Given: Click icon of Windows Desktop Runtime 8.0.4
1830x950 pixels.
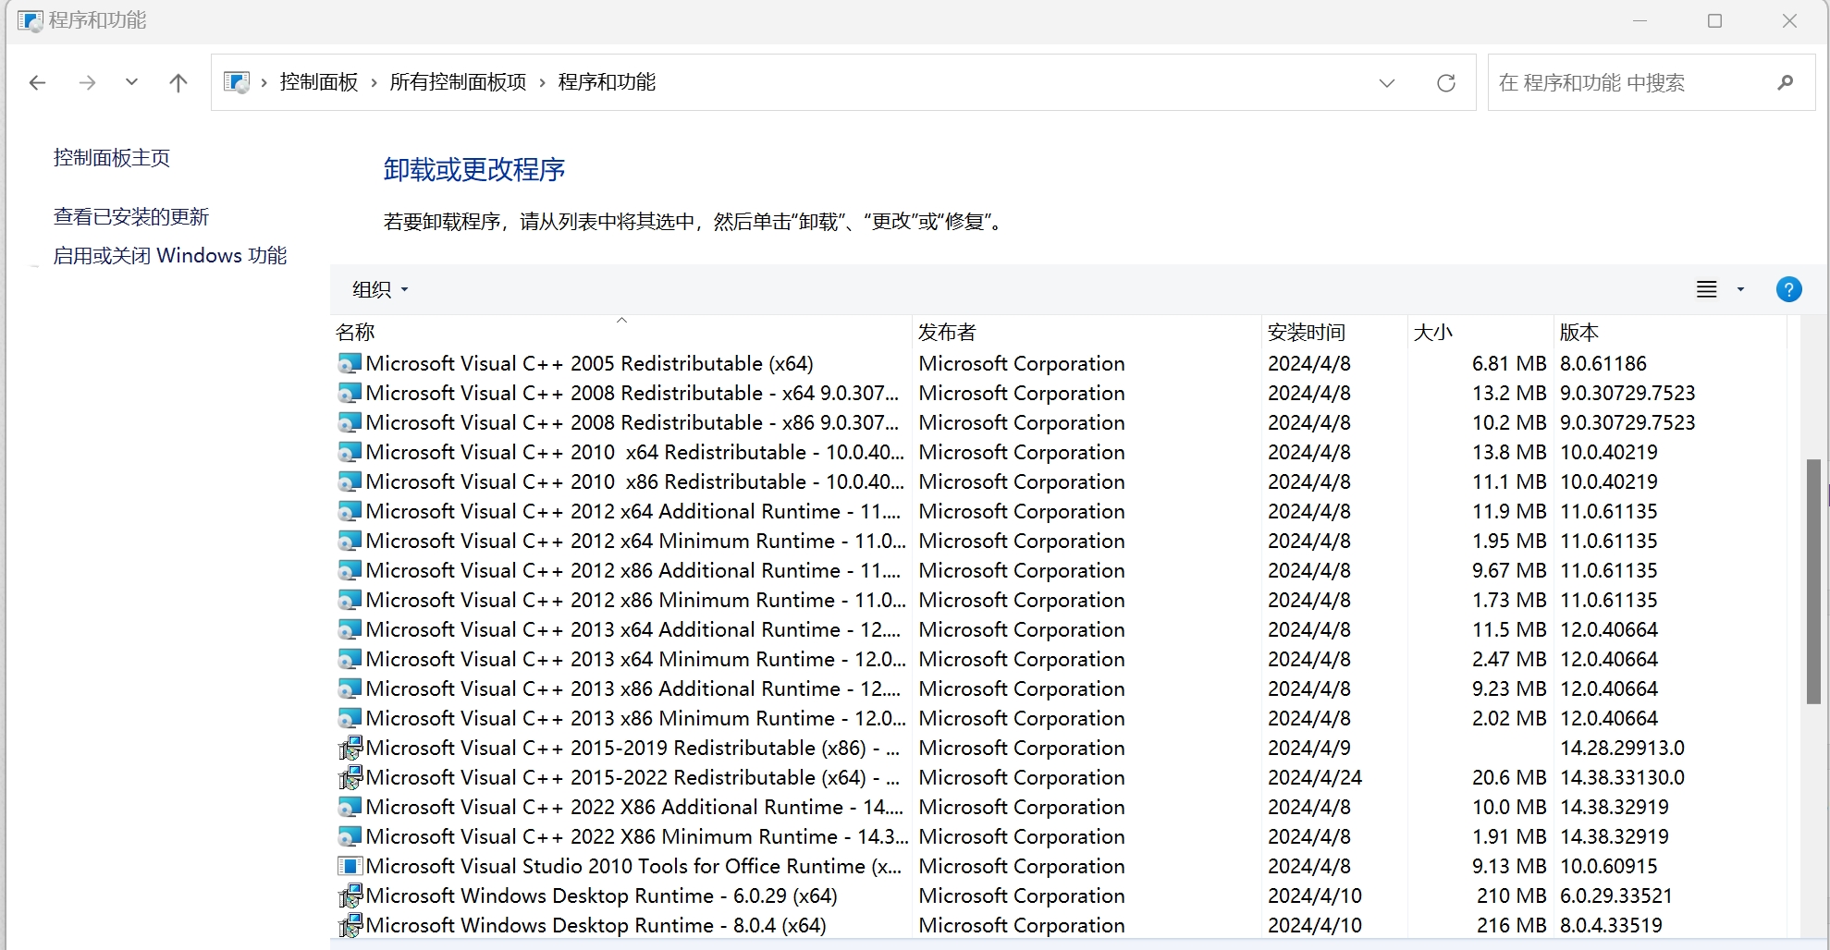Looking at the screenshot, I should click(x=350, y=926).
